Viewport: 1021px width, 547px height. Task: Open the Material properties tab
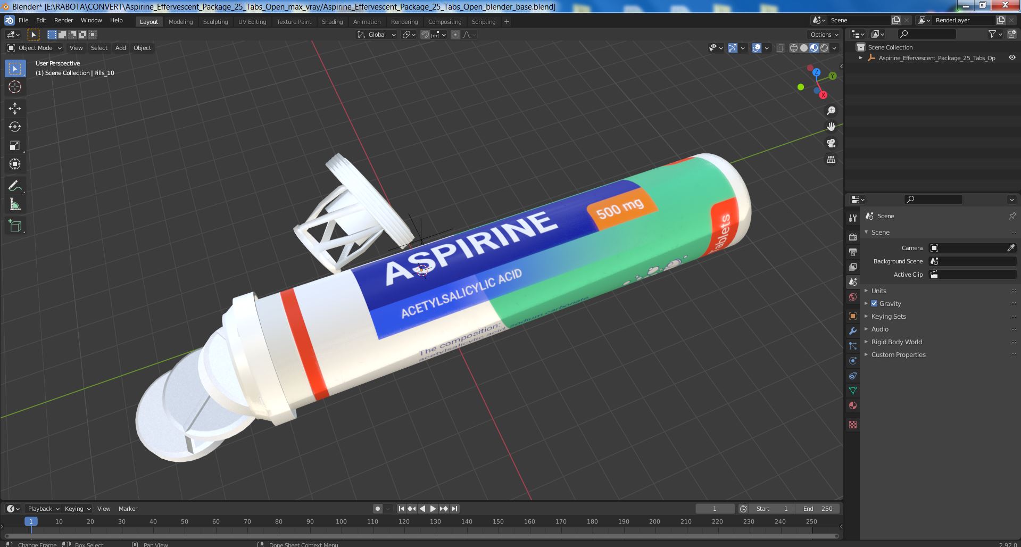point(853,405)
